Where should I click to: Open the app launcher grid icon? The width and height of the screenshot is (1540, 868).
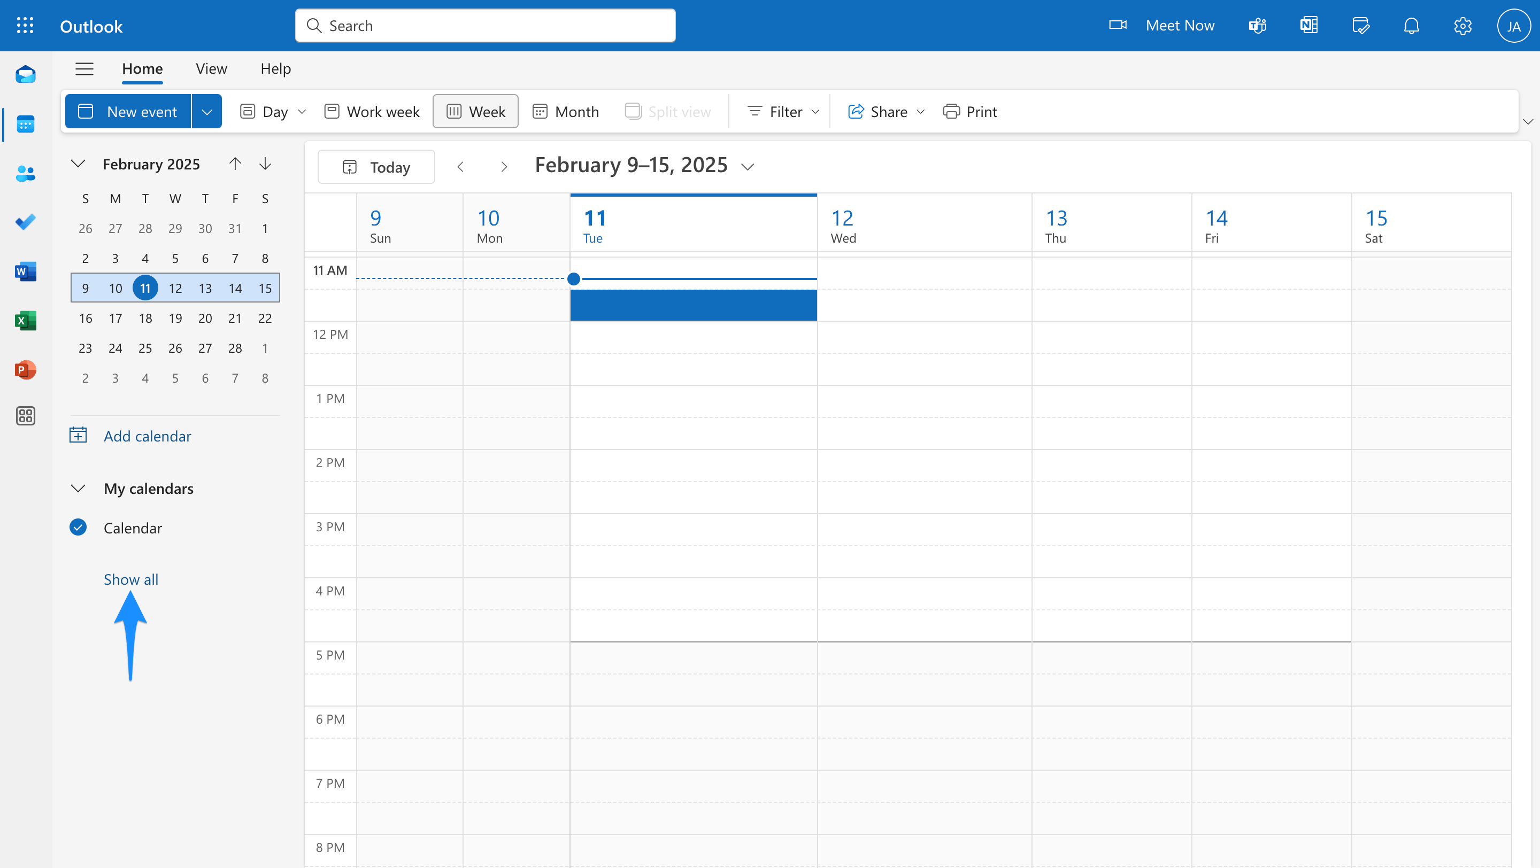25,26
